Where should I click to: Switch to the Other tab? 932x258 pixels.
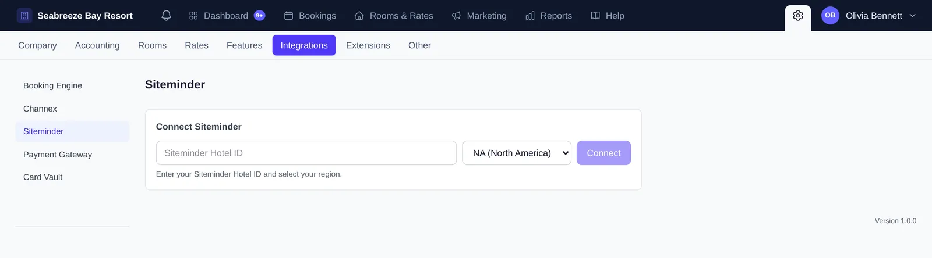tap(419, 45)
